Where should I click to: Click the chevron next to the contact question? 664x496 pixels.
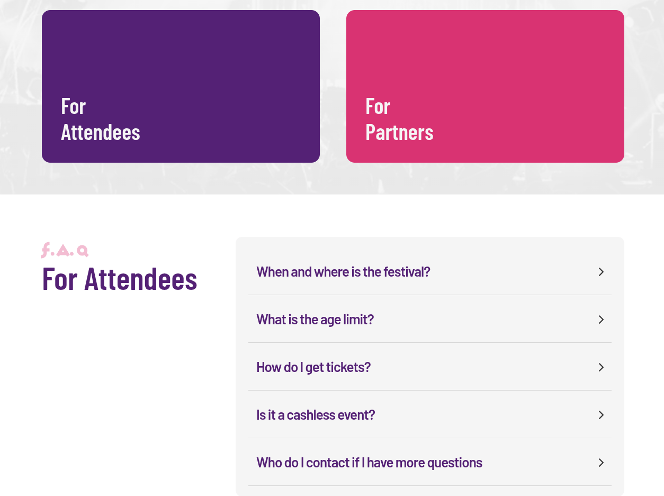coord(601,463)
